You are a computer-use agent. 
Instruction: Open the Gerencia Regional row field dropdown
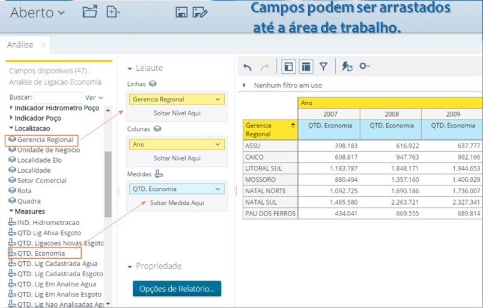pos(217,99)
